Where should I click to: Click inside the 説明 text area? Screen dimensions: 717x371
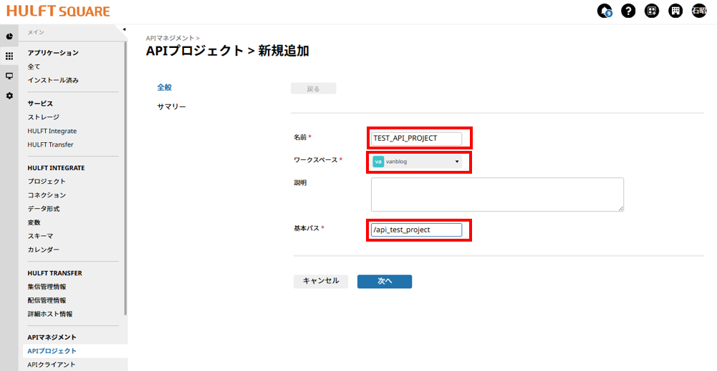tap(496, 194)
